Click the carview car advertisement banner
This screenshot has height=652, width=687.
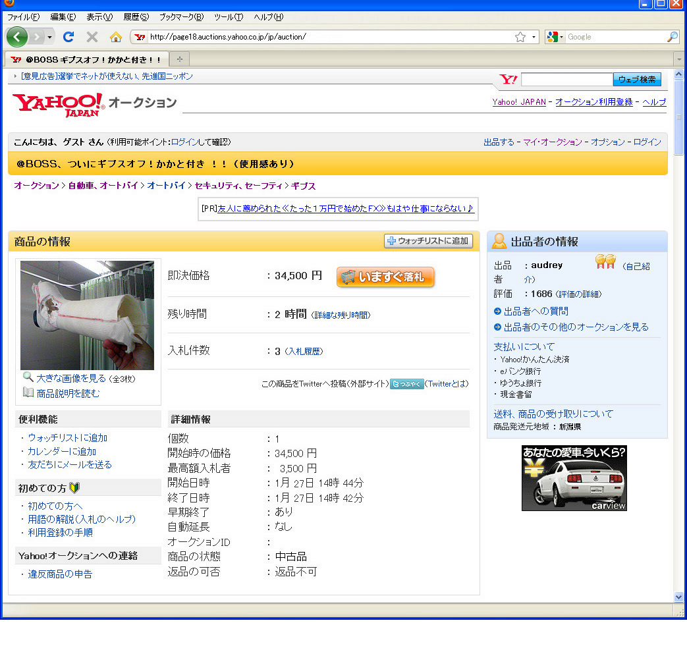[574, 478]
